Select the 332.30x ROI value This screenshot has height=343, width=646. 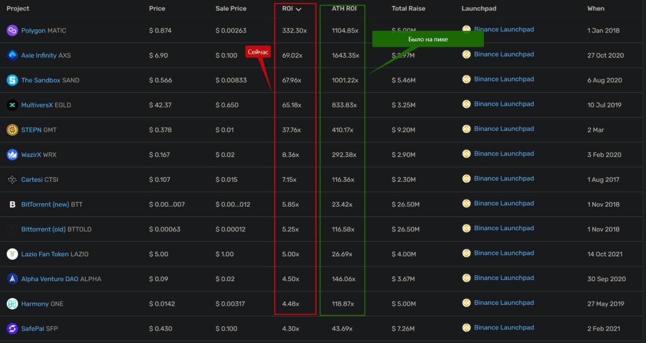tap(294, 31)
